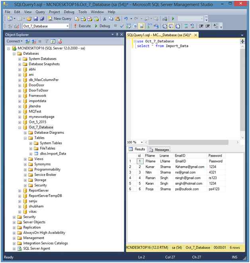Click in the SQL editor after Import_Data

(x=189, y=46)
